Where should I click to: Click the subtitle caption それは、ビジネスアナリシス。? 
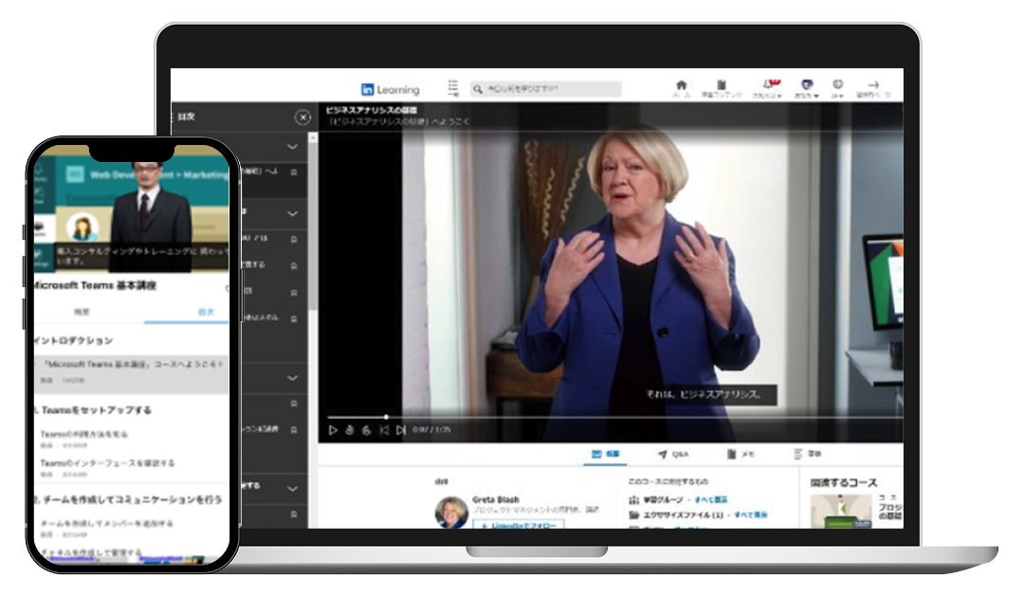point(704,394)
